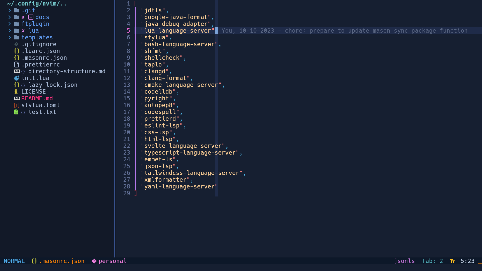Screen dimensions: 482x271
Task: Click the JSON braces icon beside .luarc.json
Action: coord(17,51)
